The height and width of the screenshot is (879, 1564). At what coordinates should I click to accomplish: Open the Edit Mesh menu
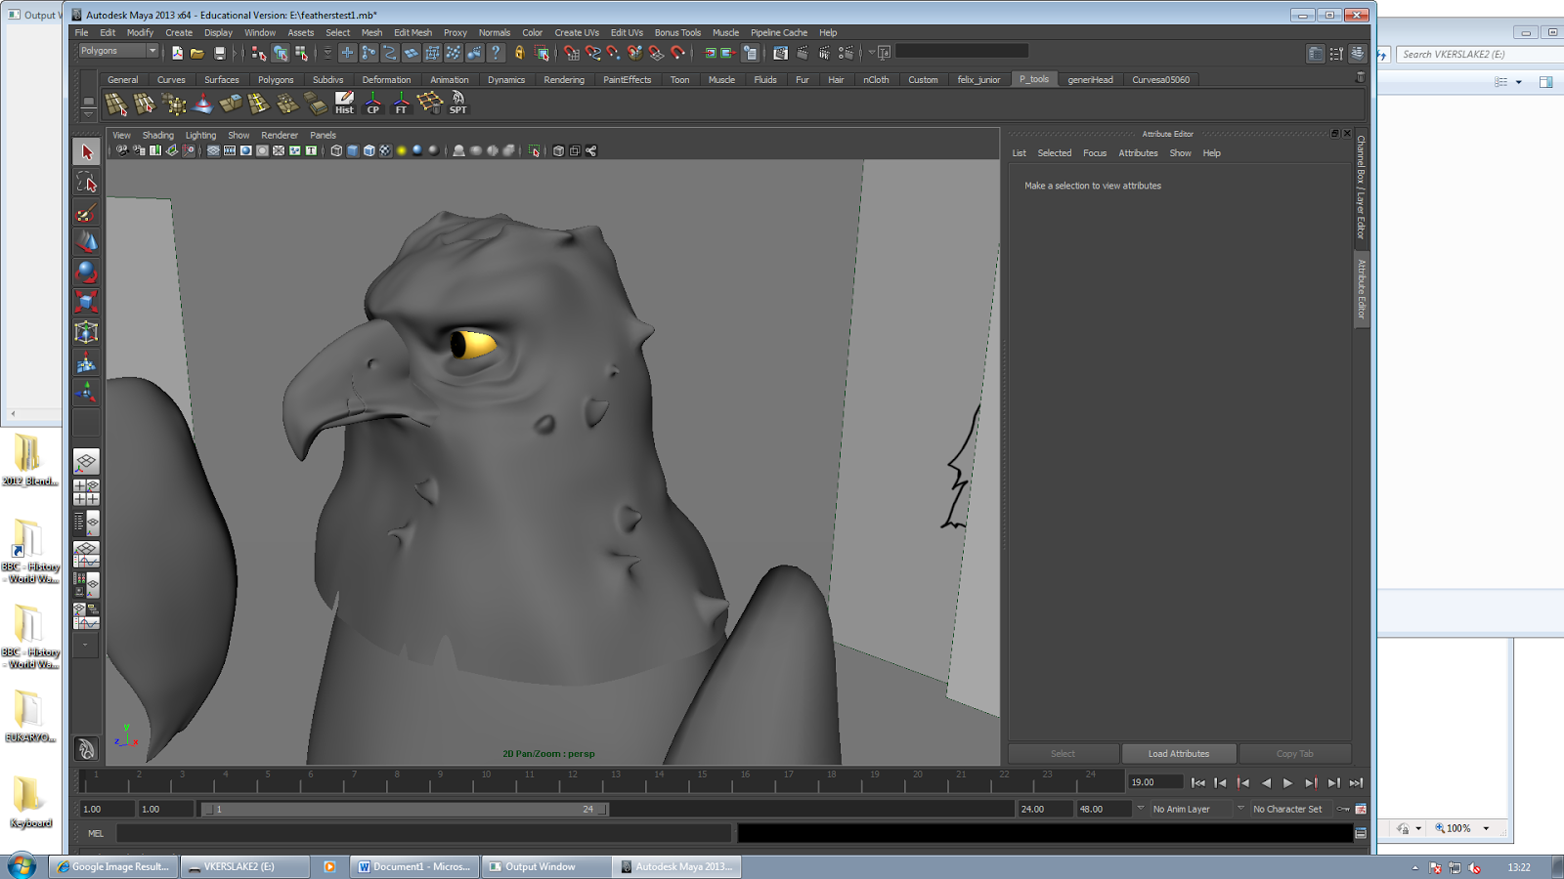click(x=413, y=32)
